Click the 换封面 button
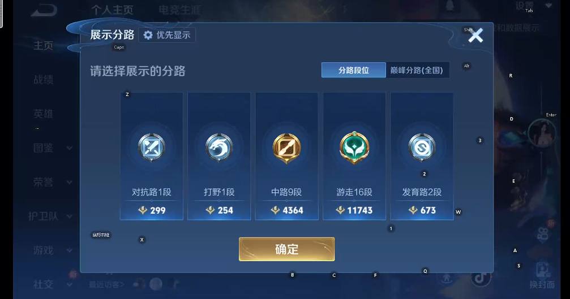This screenshot has height=299, width=570. point(542,276)
